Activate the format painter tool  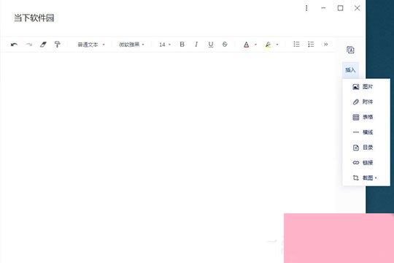tap(58, 45)
